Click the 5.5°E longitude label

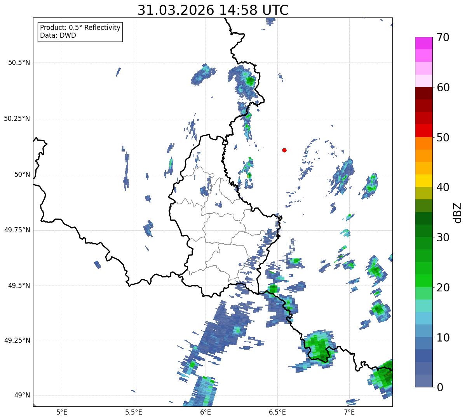pos(134,412)
